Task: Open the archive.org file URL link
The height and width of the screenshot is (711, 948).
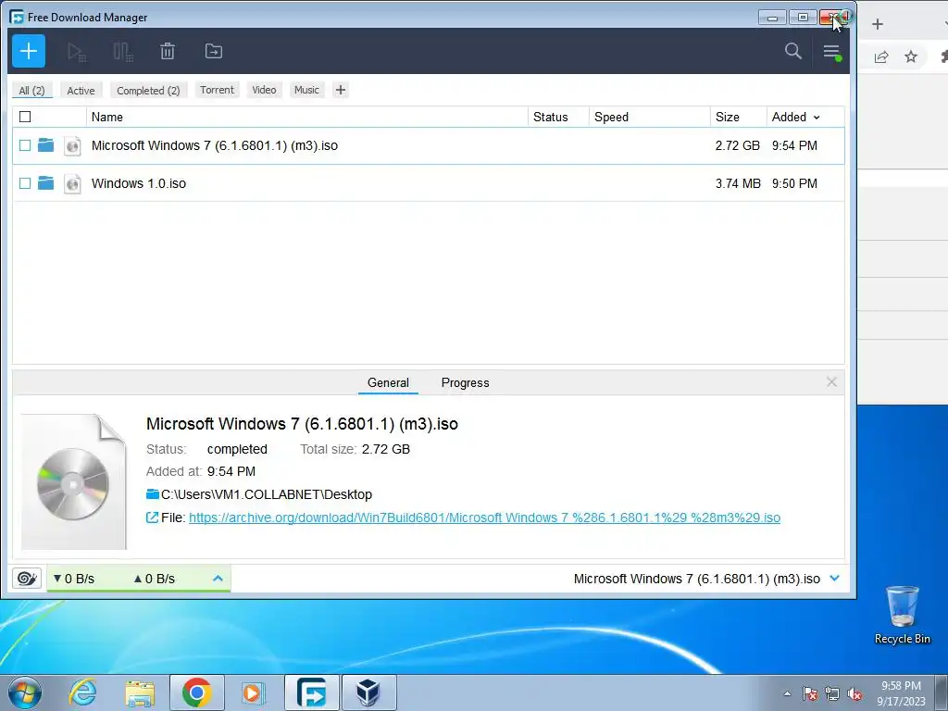Action: tap(484, 518)
